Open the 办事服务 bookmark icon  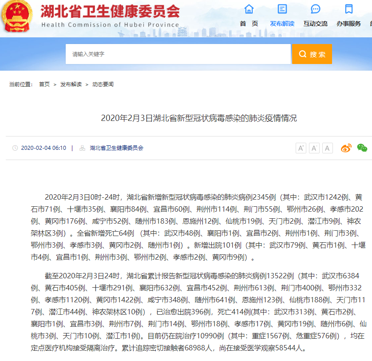click(x=349, y=9)
